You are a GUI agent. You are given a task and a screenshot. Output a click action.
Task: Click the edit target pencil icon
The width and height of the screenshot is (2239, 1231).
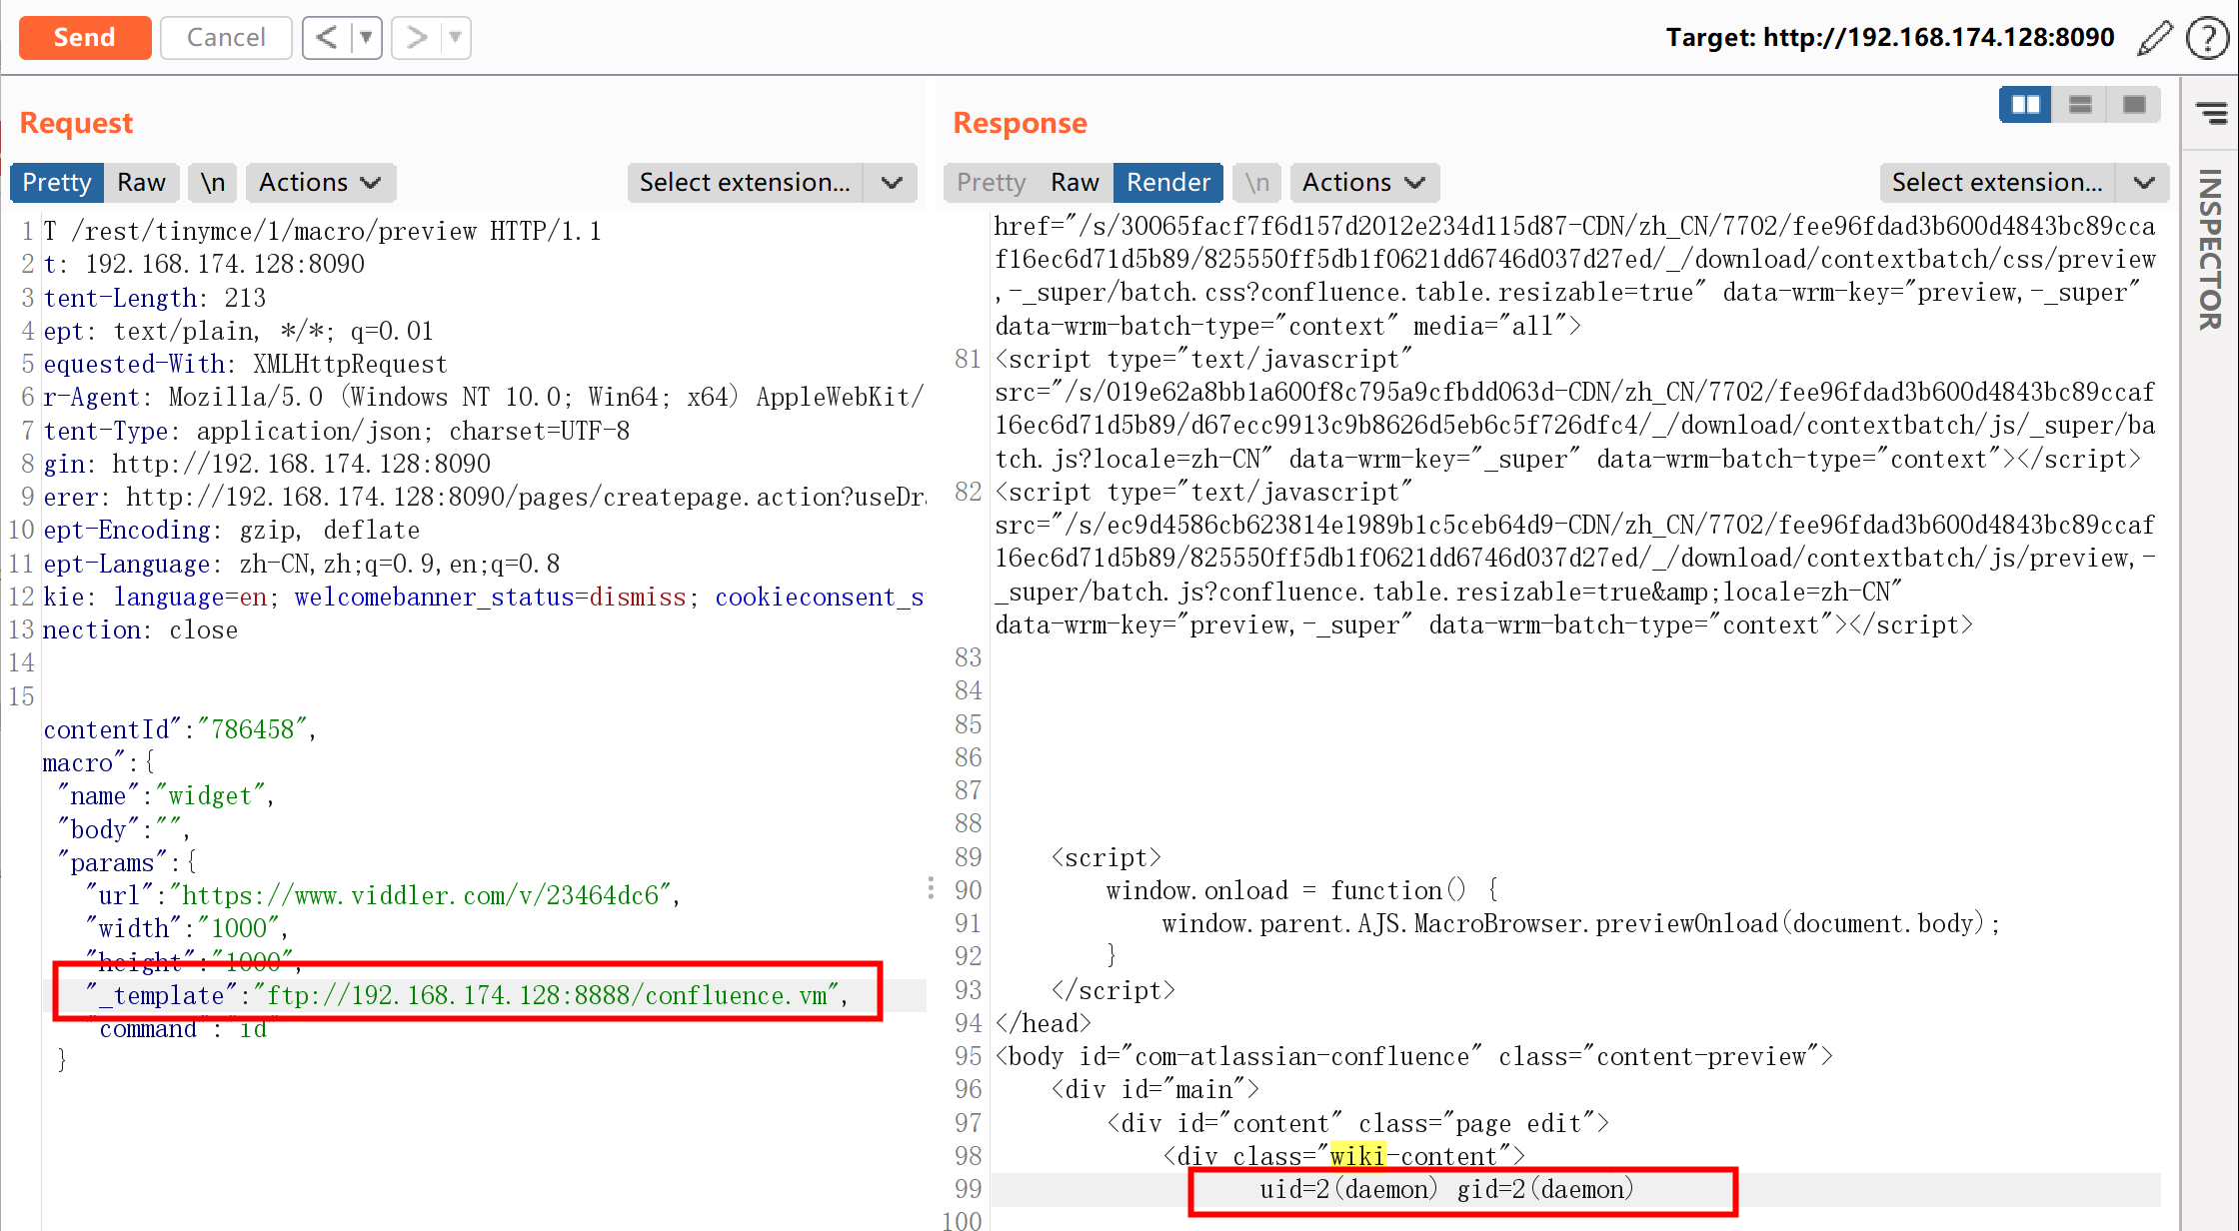[2154, 38]
